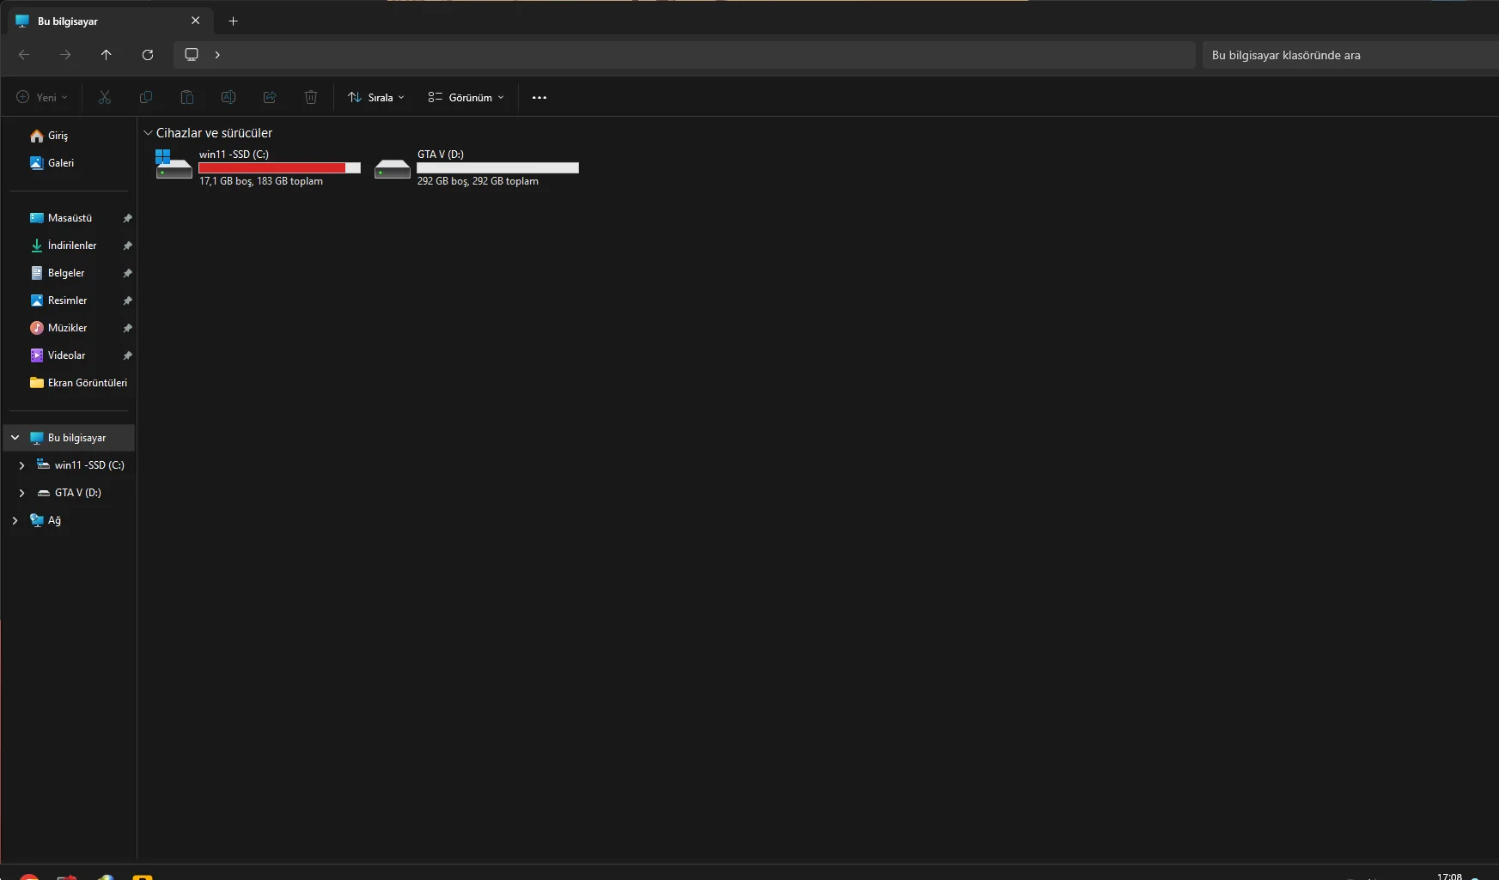Click the Forward navigation arrow
The height and width of the screenshot is (880, 1499).
(65, 55)
